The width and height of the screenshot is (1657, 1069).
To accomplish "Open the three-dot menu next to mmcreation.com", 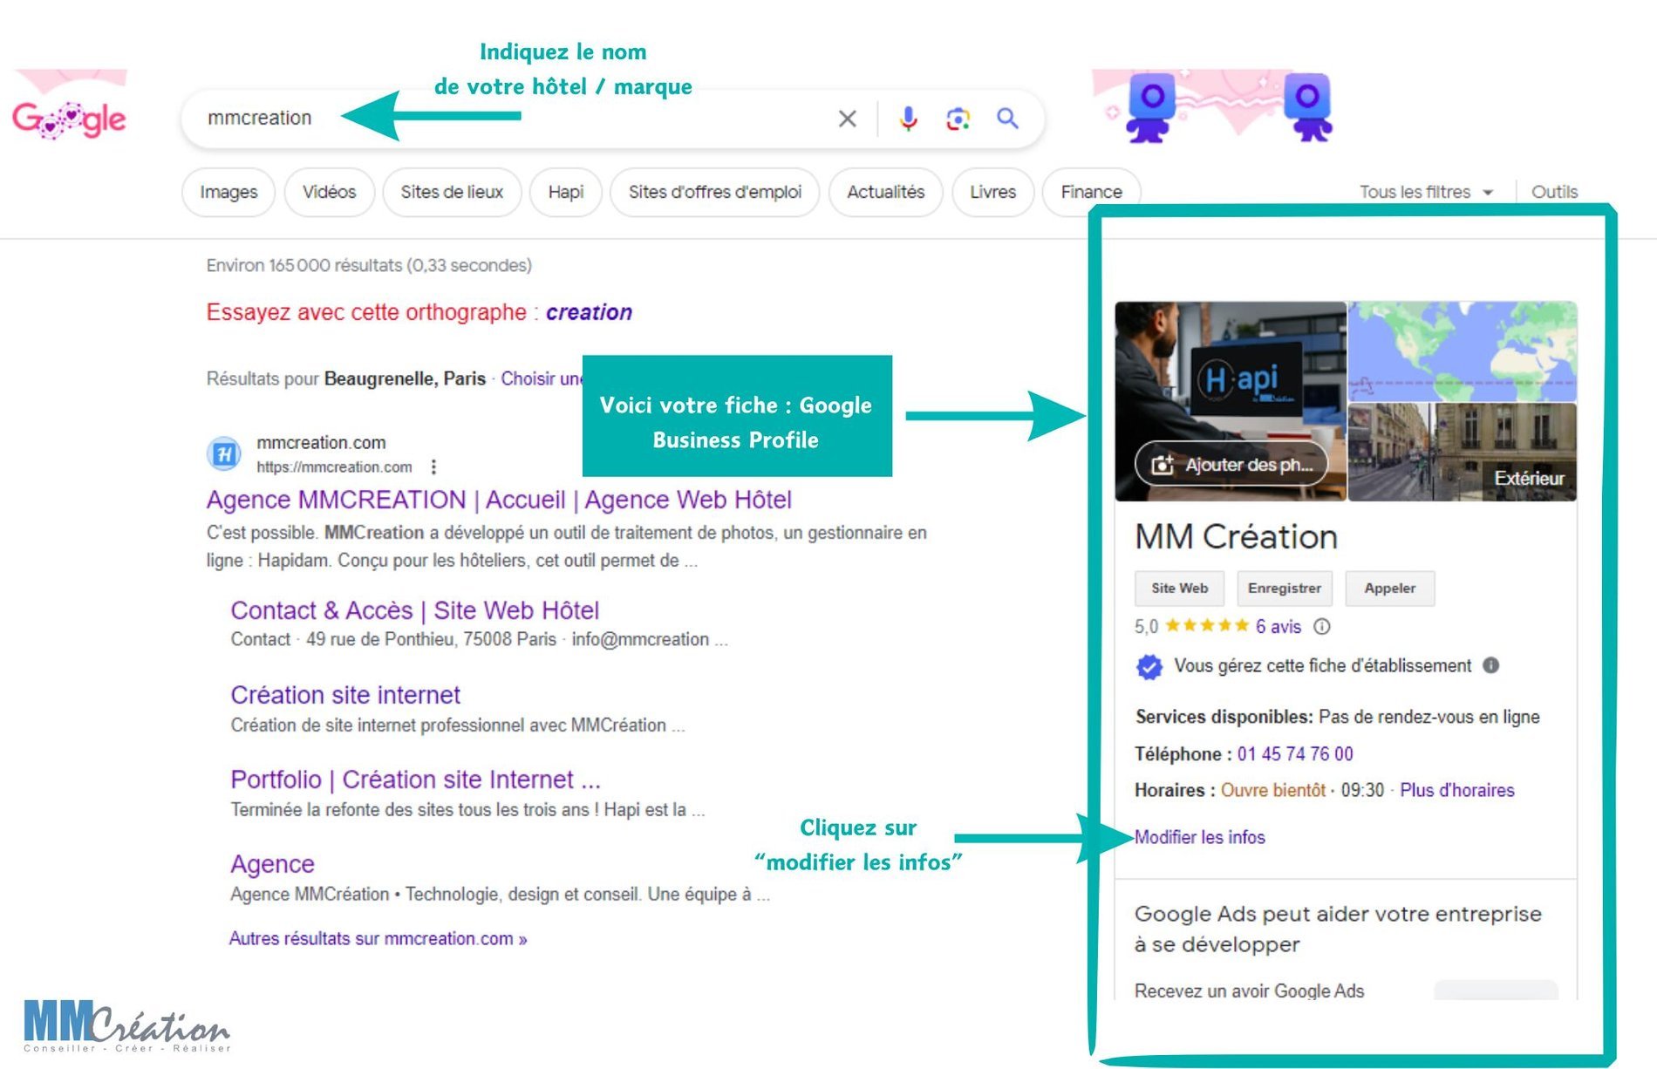I will coord(433,467).
